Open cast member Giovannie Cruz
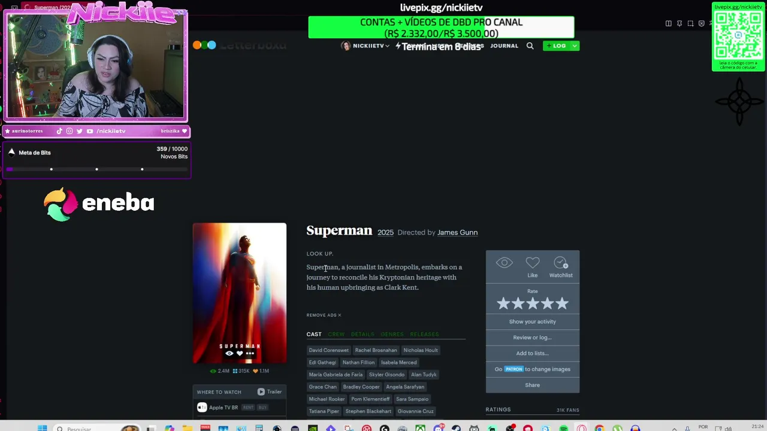 415,411
